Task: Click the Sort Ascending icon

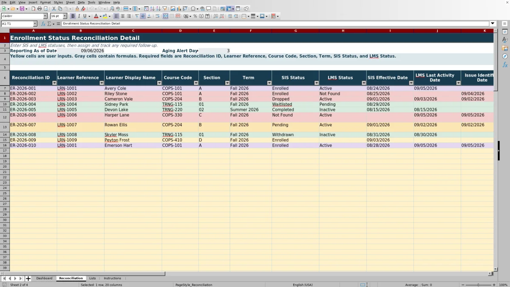Action: pyautogui.click(x=152, y=9)
